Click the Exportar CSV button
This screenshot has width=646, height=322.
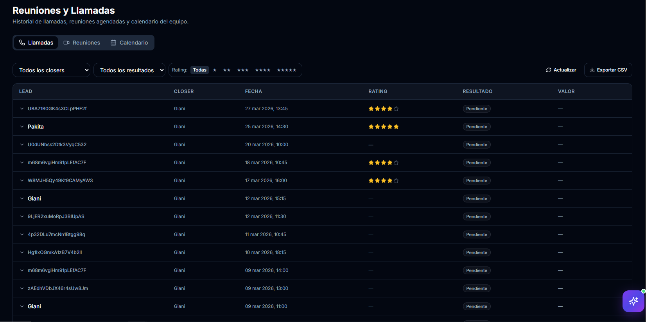pyautogui.click(x=608, y=70)
